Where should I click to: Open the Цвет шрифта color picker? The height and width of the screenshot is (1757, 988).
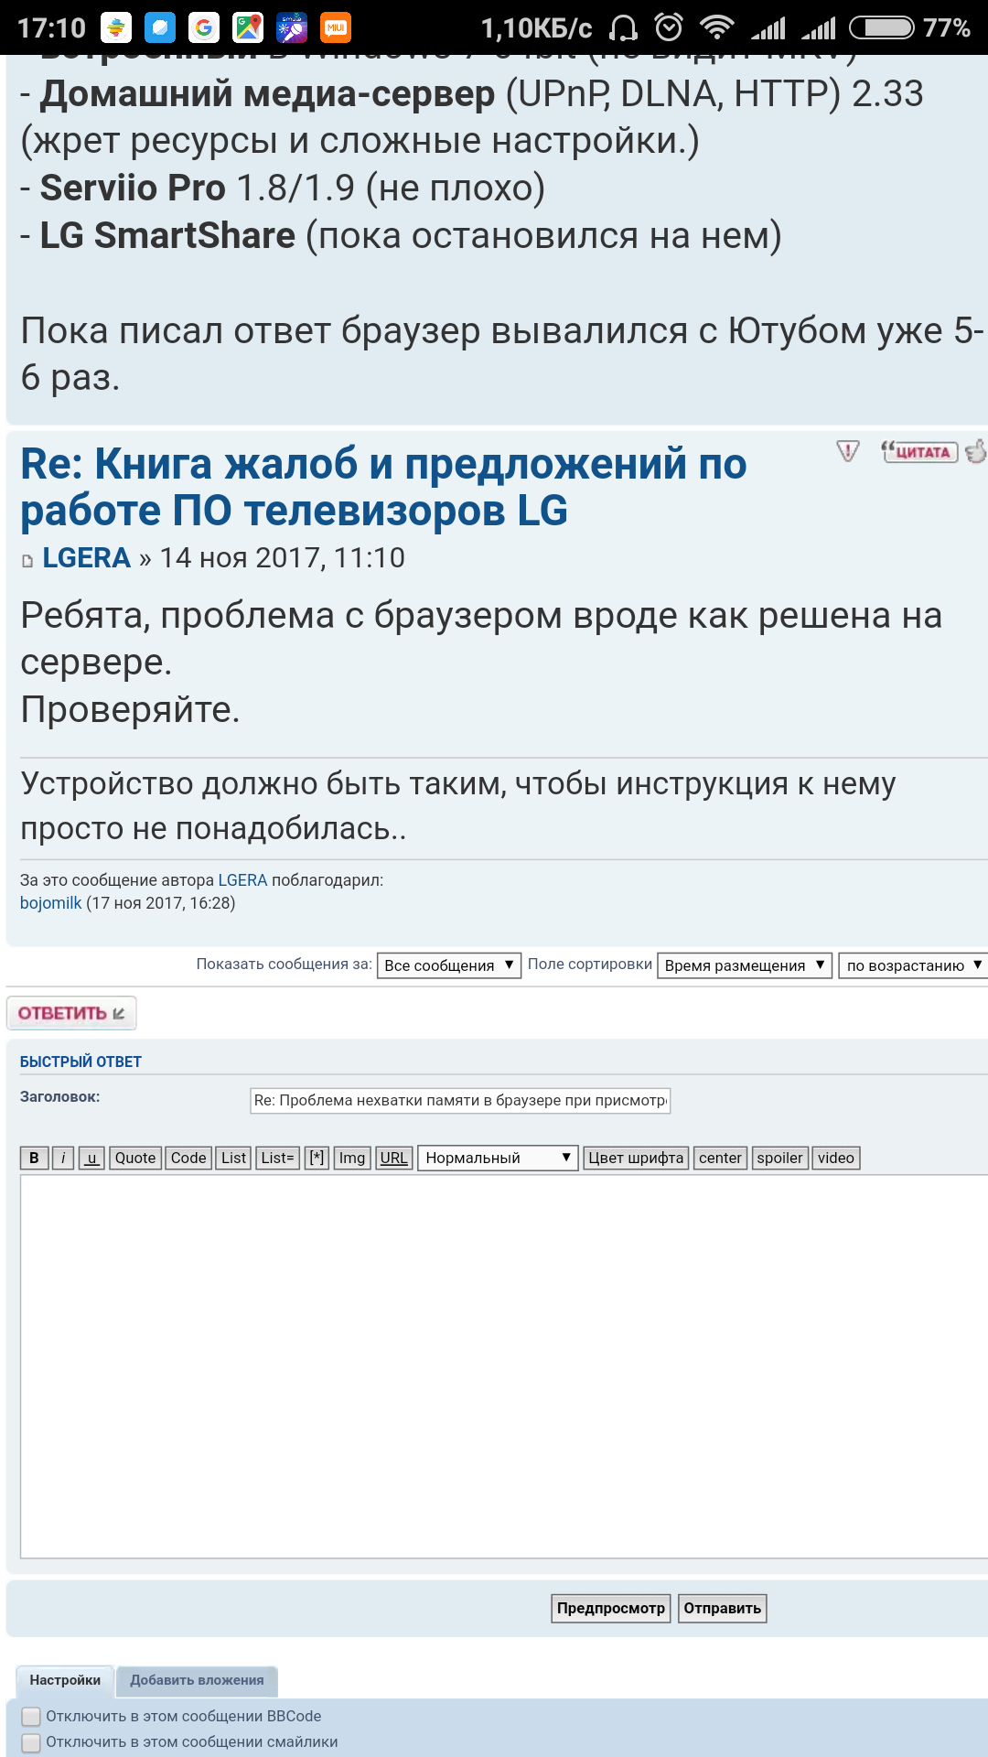(x=636, y=1158)
